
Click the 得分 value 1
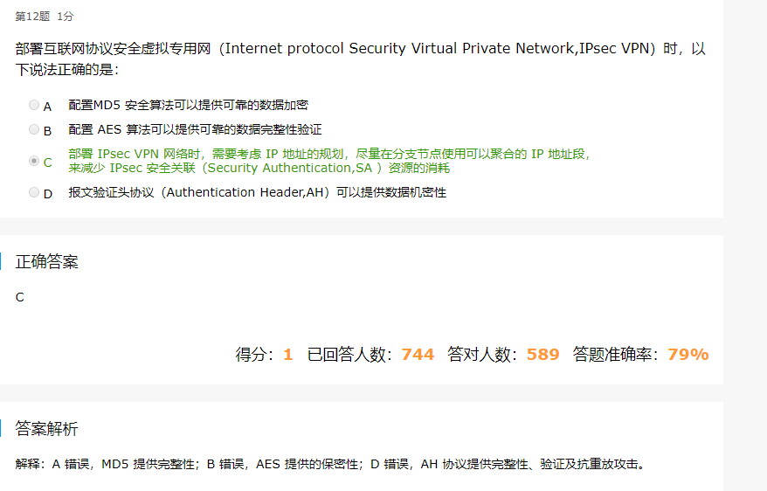(287, 354)
